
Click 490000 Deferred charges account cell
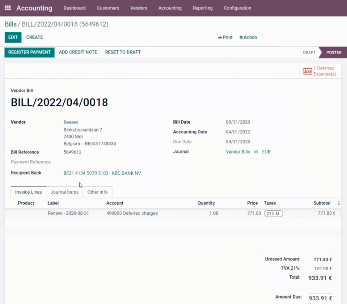tap(132, 213)
